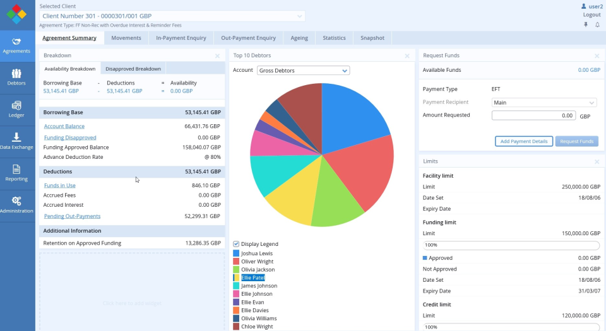The width and height of the screenshot is (606, 331).
Task: Close the Top 10 Debtors widget
Action: coord(407,55)
